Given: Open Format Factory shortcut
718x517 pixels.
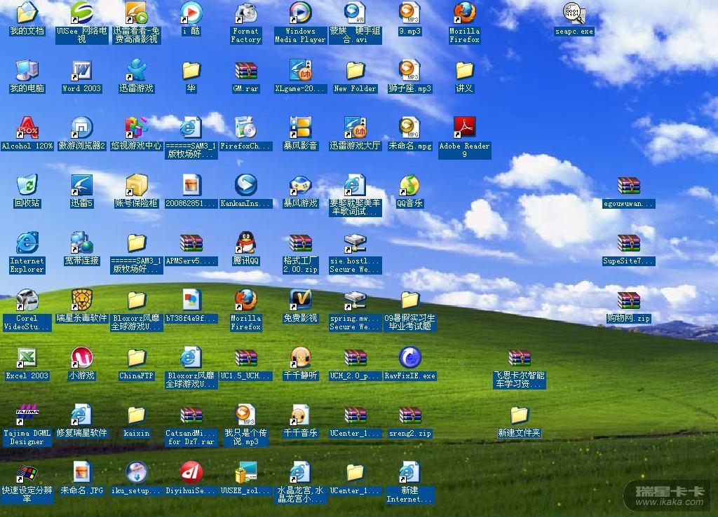Looking at the screenshot, I should pyautogui.click(x=246, y=13).
